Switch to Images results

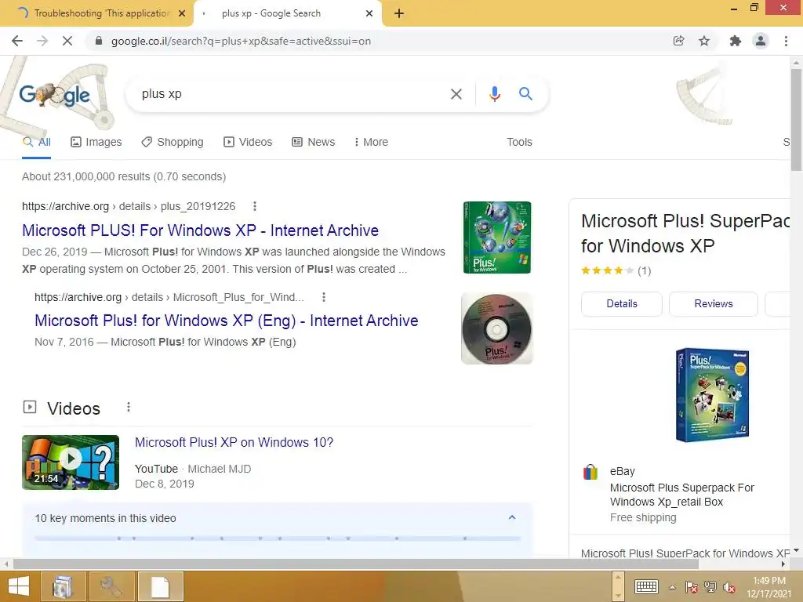(x=96, y=142)
